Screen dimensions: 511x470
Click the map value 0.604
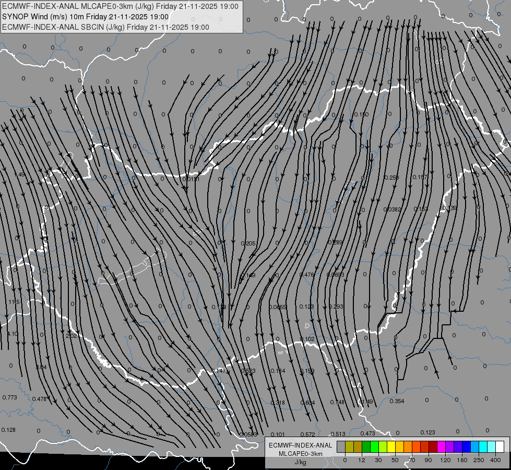307,403
